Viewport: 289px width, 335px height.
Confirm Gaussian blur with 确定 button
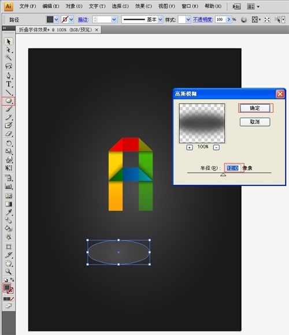point(255,108)
